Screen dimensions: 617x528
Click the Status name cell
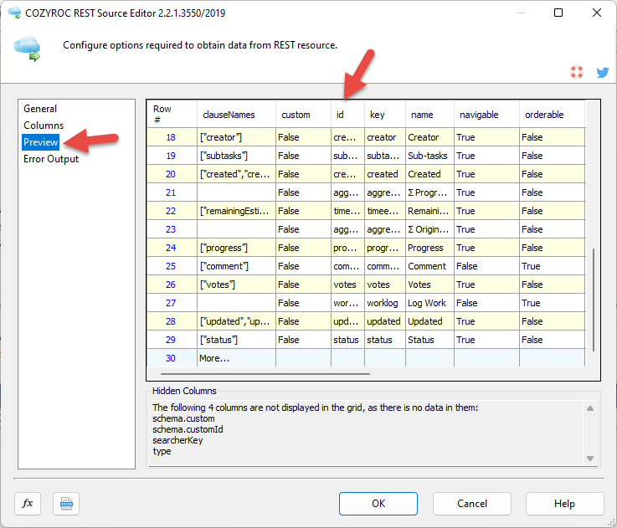(429, 340)
